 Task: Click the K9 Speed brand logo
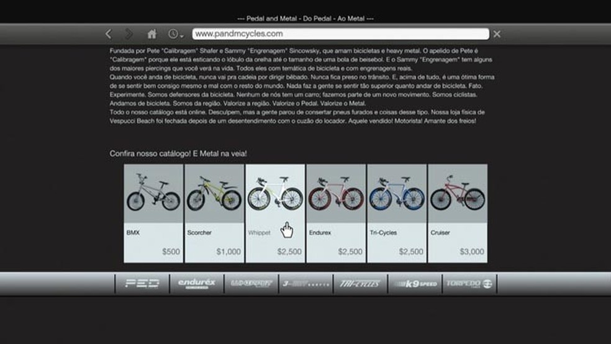click(x=414, y=284)
